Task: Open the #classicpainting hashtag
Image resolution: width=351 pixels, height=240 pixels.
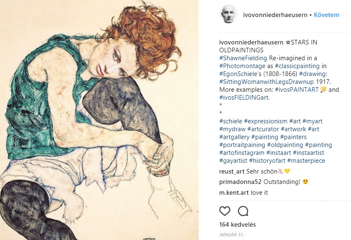Action: [x=297, y=66]
